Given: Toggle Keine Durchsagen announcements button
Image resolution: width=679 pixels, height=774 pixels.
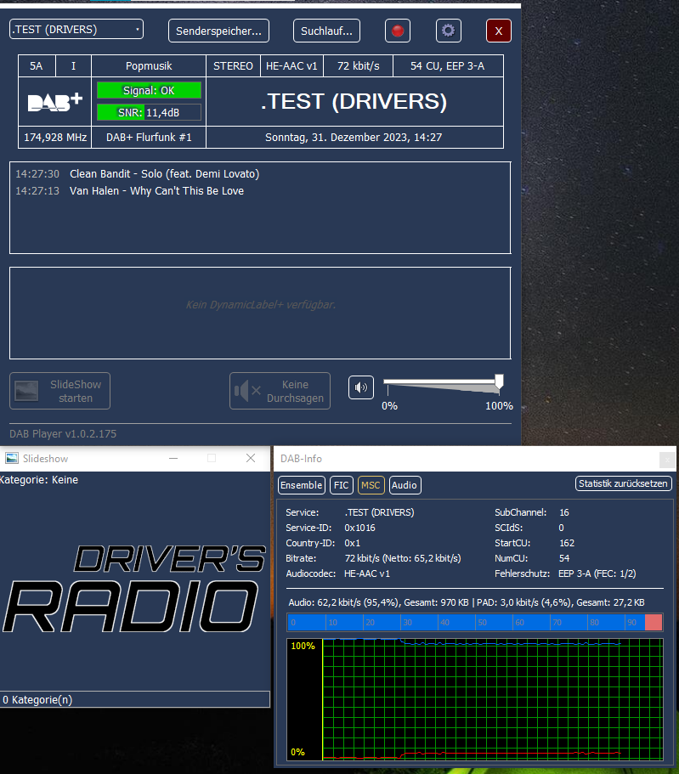Looking at the screenshot, I should (x=280, y=391).
